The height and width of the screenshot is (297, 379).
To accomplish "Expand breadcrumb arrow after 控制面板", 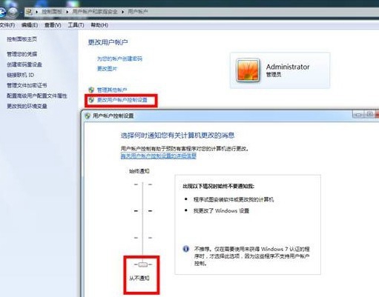I will point(67,12).
